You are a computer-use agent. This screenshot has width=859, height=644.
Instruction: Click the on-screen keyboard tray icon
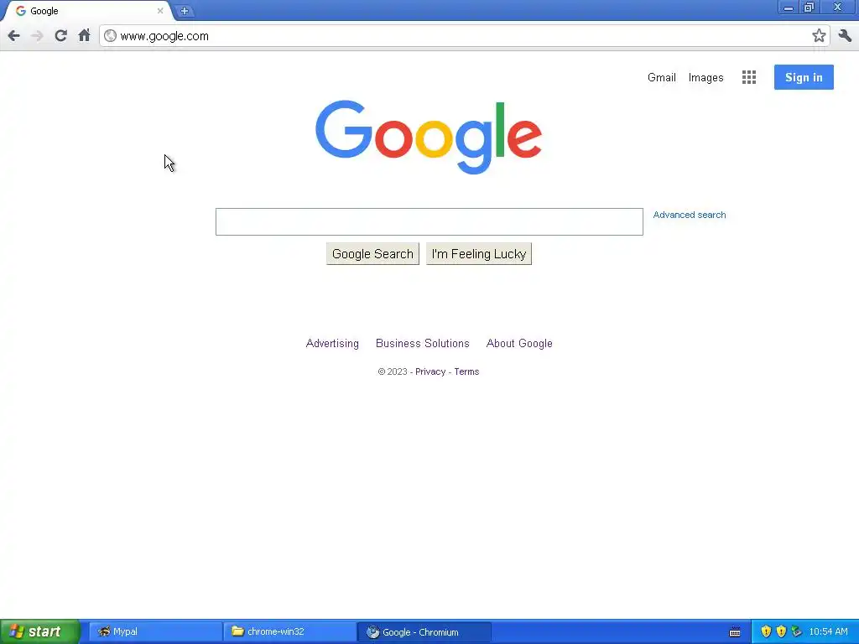[735, 632]
